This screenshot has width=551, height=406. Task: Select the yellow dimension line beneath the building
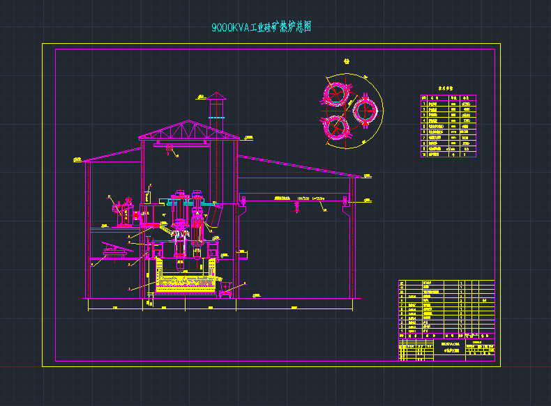coord(216,306)
